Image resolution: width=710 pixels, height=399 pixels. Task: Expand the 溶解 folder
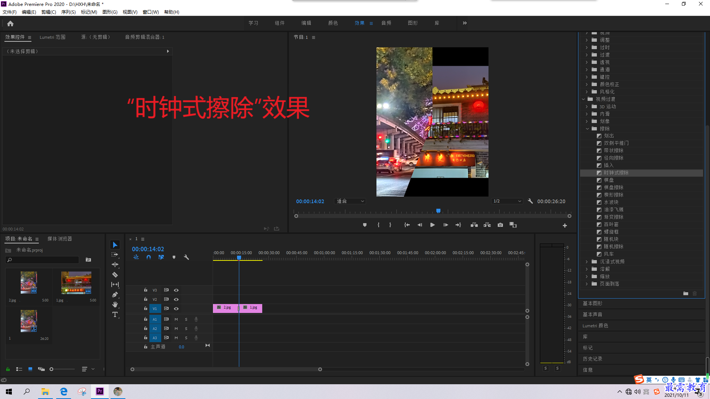(586, 269)
